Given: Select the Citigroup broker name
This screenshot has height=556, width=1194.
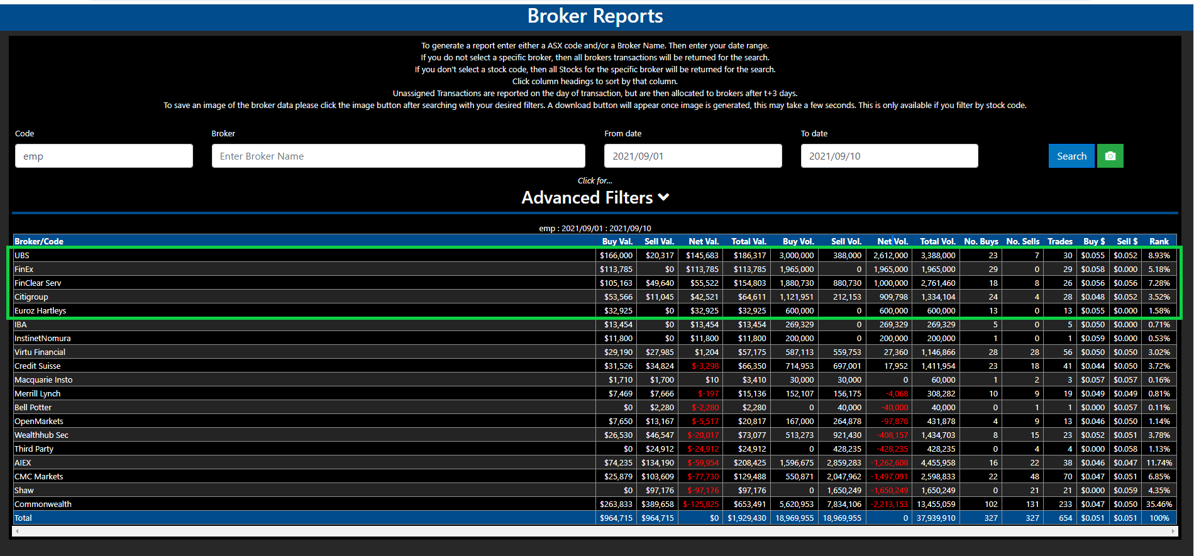Looking at the screenshot, I should (31, 297).
